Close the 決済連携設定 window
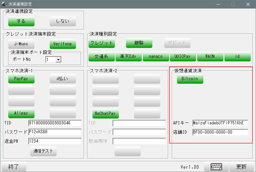The height and width of the screenshot is (172, 256). point(248,4)
